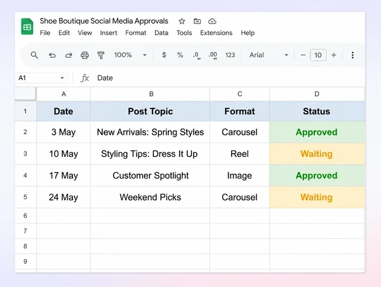
Task: Open the File menu
Action: [45, 33]
